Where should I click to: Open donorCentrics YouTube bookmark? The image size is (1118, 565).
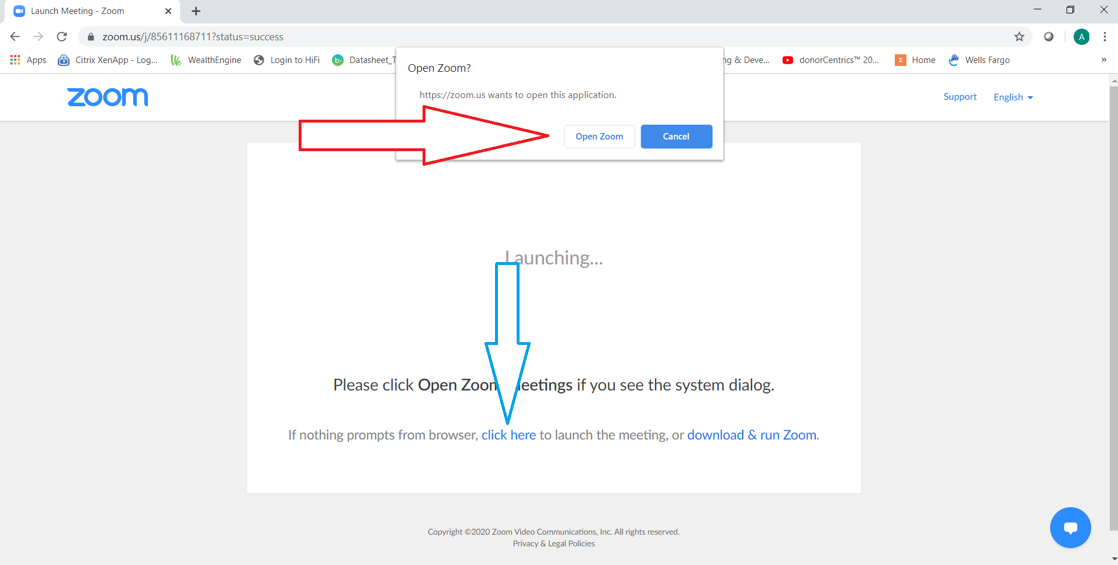pos(830,60)
